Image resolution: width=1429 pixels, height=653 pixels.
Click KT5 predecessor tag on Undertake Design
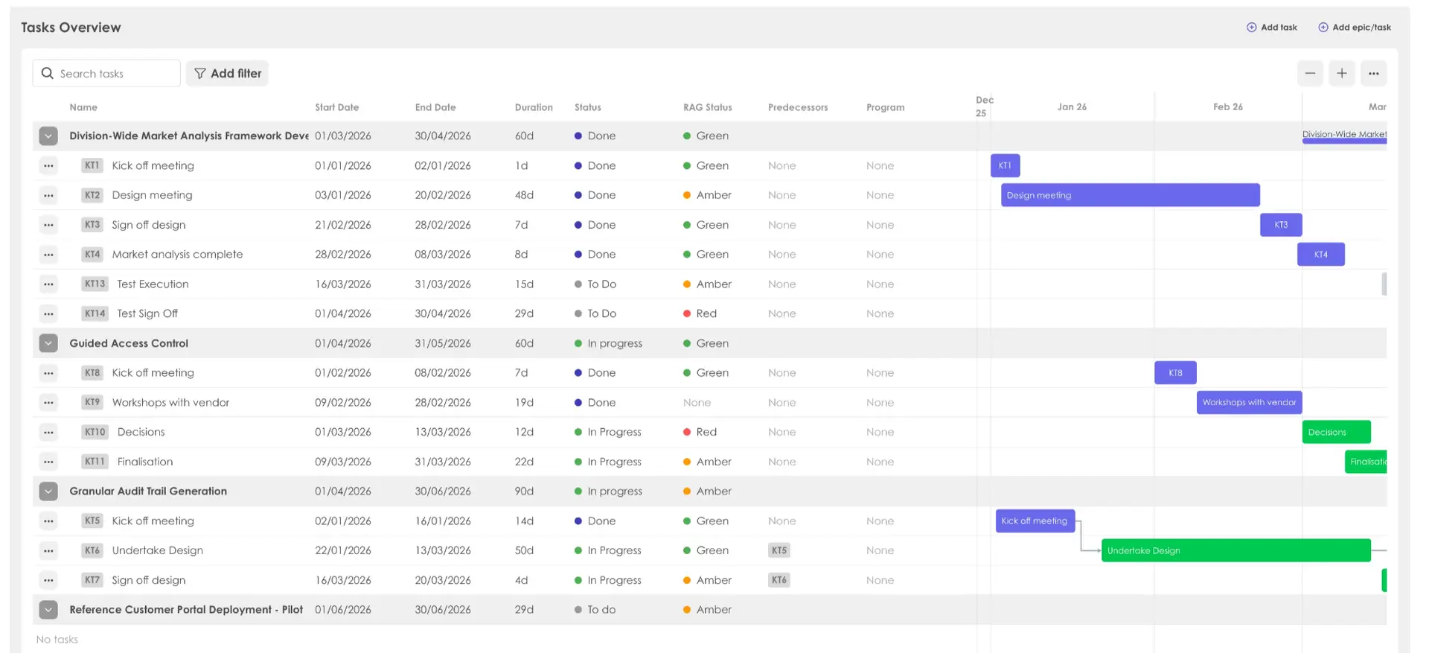point(779,551)
